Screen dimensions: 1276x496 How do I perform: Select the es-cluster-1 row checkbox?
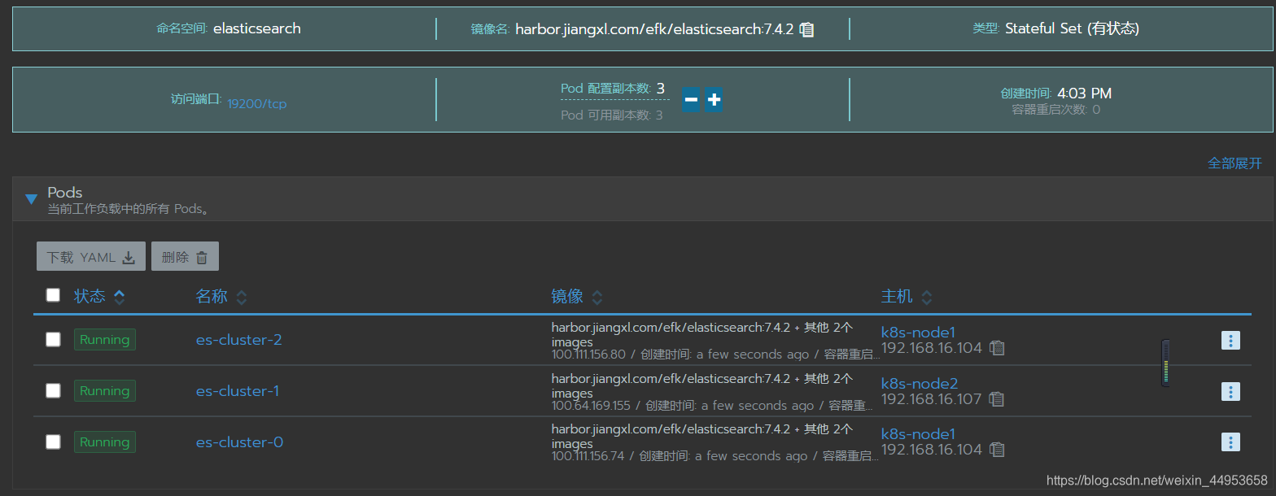tap(53, 391)
